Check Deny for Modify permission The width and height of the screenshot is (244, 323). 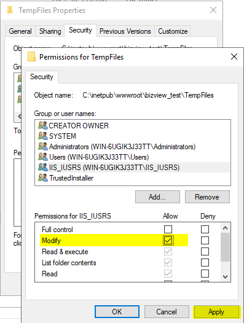click(x=205, y=240)
